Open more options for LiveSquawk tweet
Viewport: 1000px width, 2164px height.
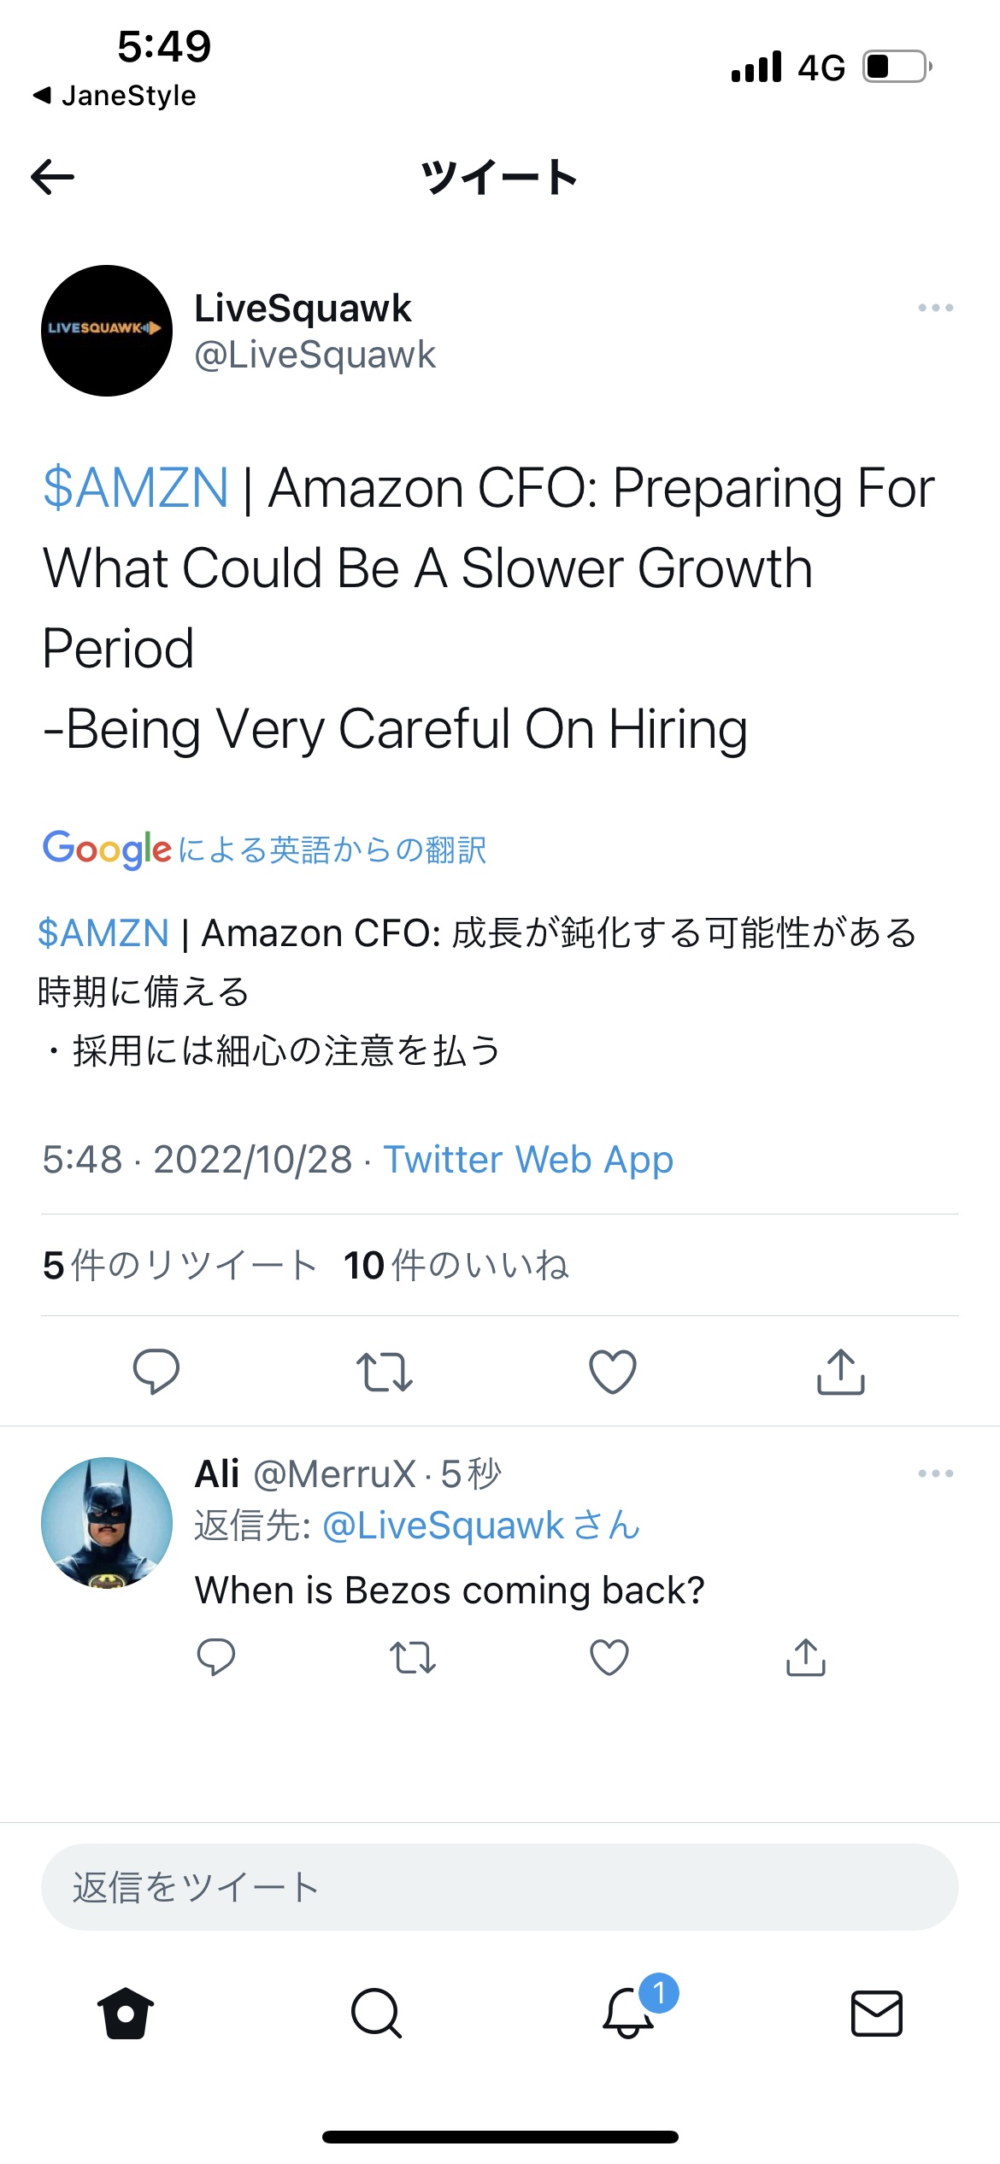click(x=935, y=308)
